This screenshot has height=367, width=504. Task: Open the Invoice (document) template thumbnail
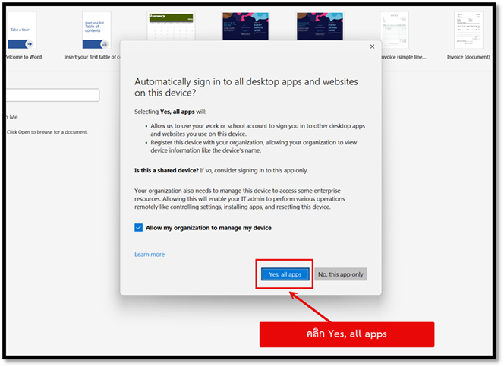(468, 30)
